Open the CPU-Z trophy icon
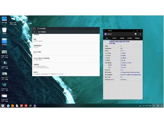The image size is (164, 123). click(x=135, y=34)
